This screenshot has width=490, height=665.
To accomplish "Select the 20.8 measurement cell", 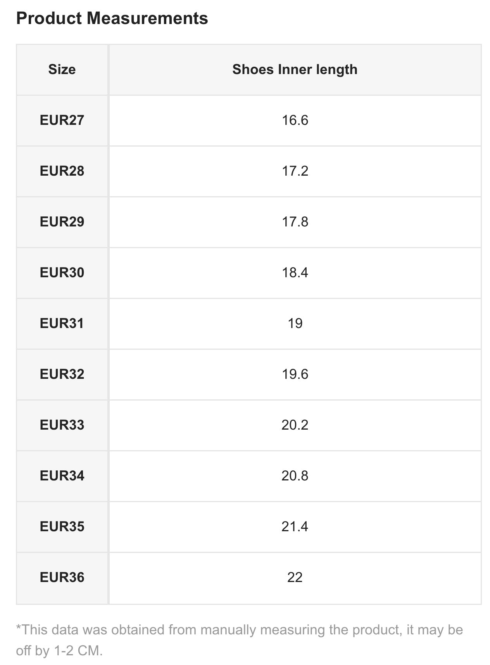I will pos(295,476).
